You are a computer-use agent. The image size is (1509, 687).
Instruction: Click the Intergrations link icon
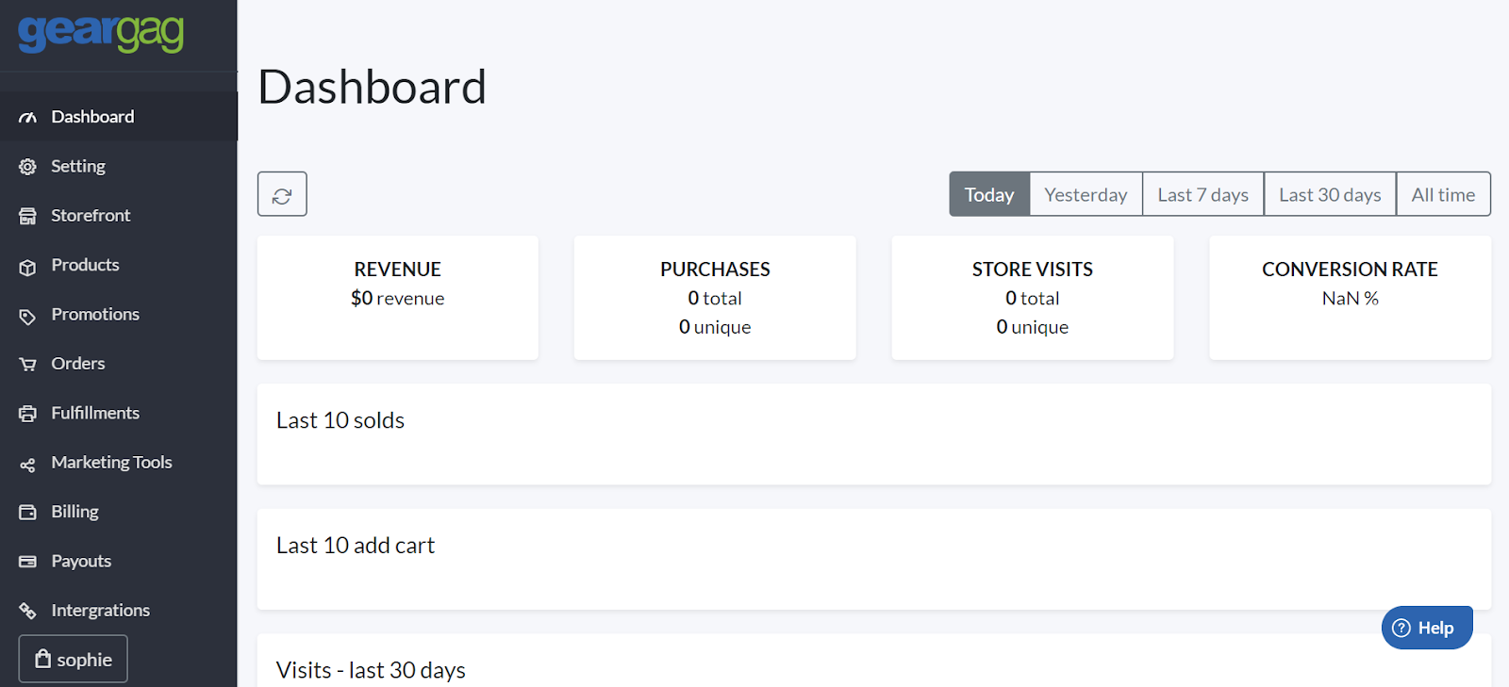click(x=27, y=611)
